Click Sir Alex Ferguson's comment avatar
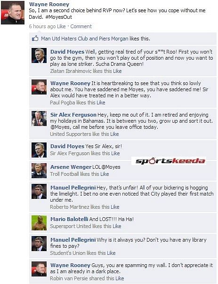This screenshot has width=218, height=284. [39, 118]
